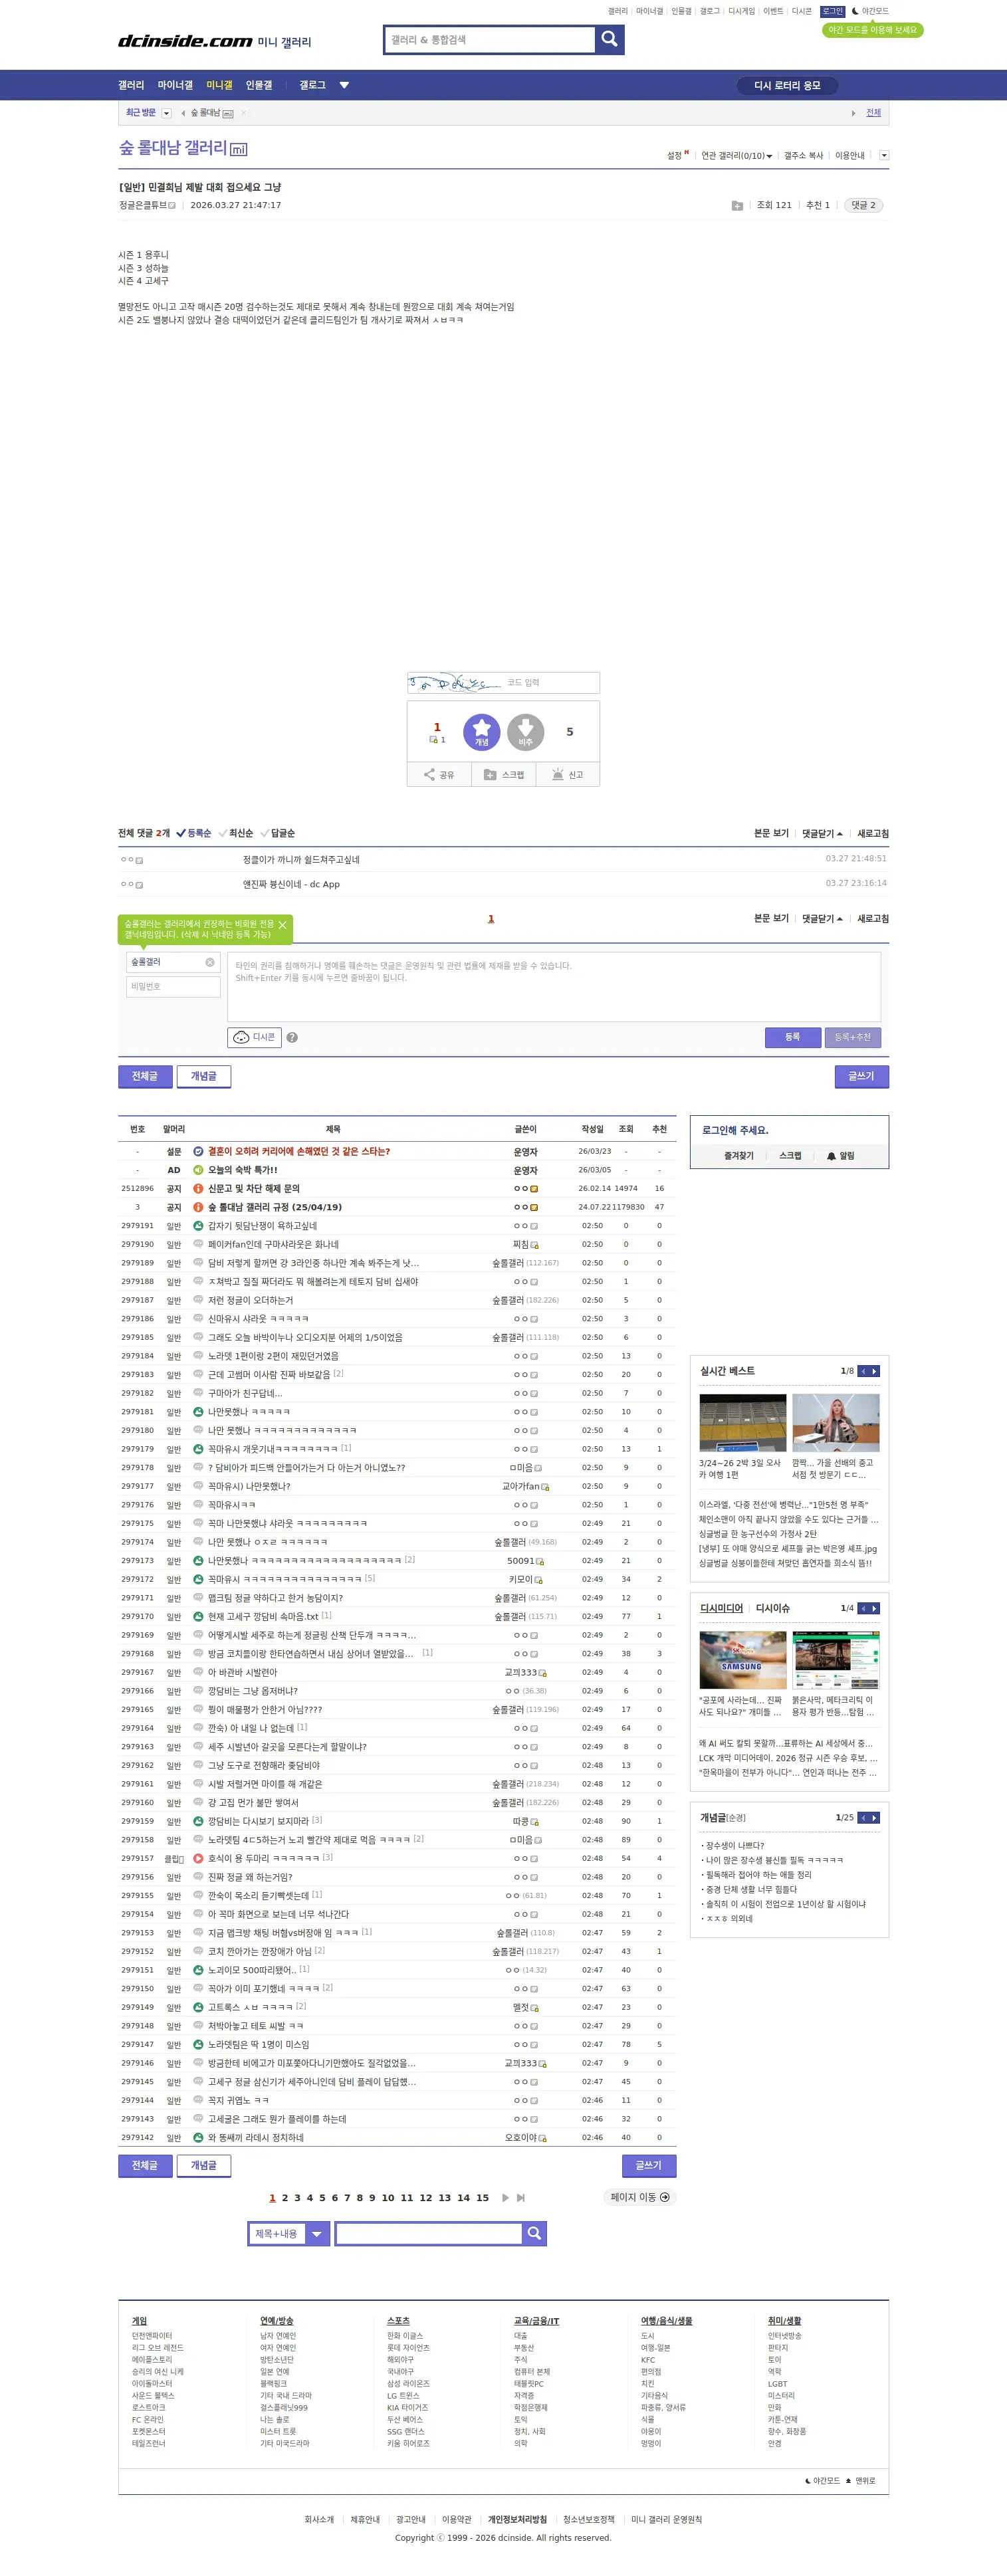Click the 공유 share icon button
1007x2576 pixels.
click(x=439, y=775)
